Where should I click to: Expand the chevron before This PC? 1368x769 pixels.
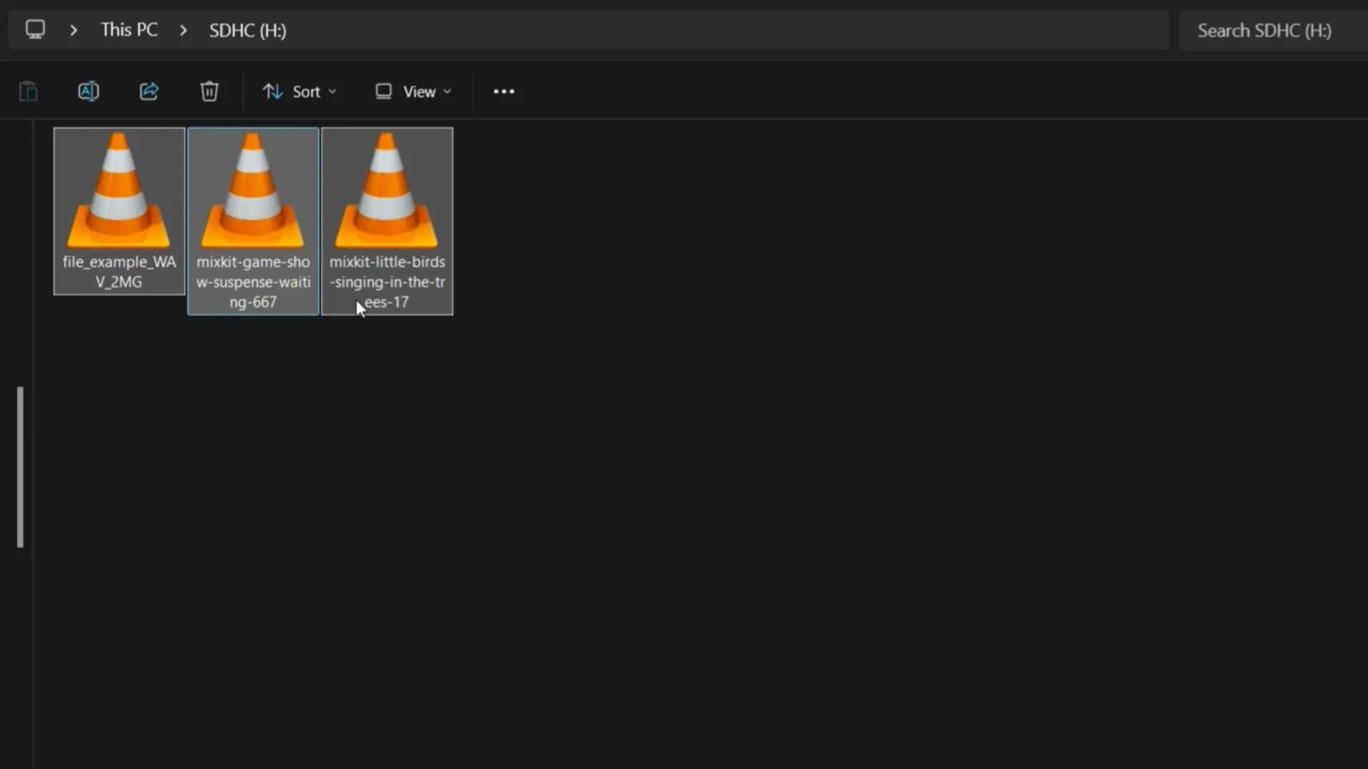(x=73, y=31)
